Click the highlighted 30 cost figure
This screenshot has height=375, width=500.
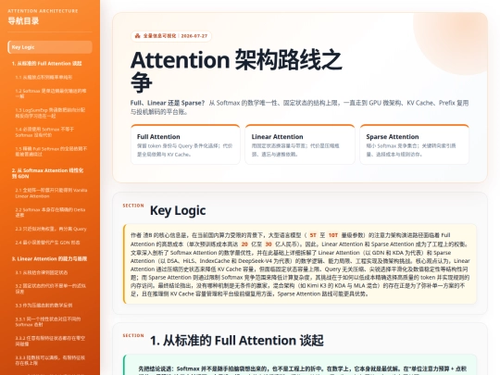269,244
